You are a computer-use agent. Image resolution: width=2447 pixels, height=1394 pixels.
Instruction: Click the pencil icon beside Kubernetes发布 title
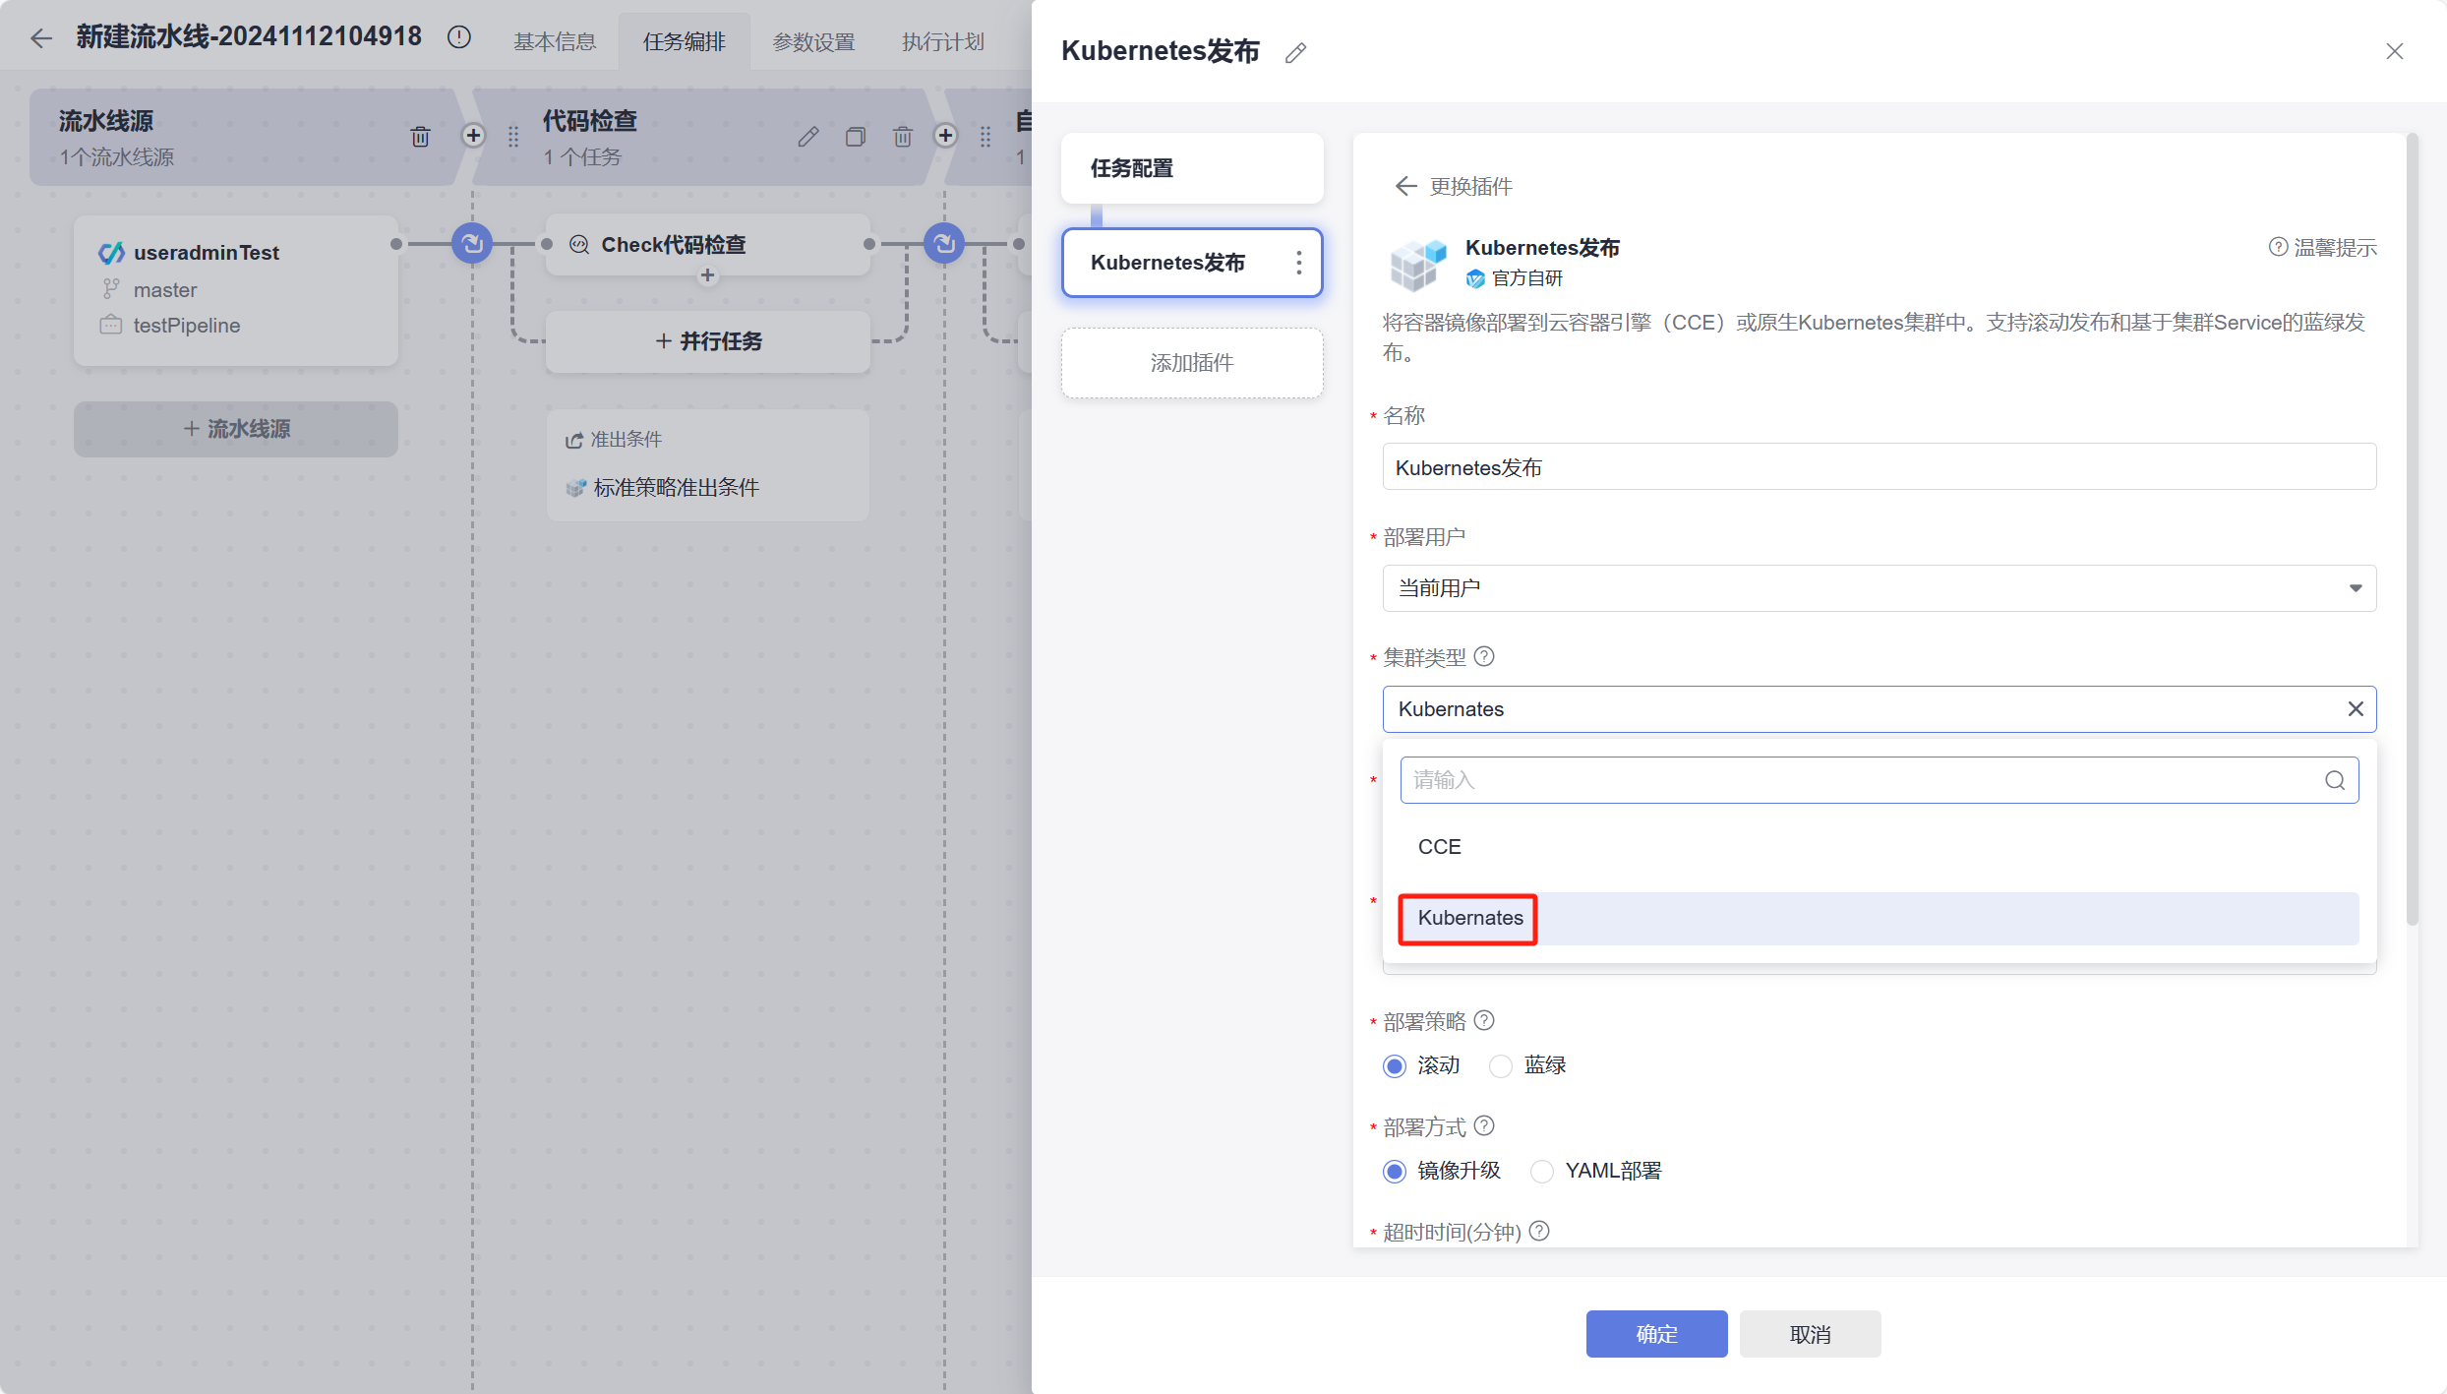1295,52
